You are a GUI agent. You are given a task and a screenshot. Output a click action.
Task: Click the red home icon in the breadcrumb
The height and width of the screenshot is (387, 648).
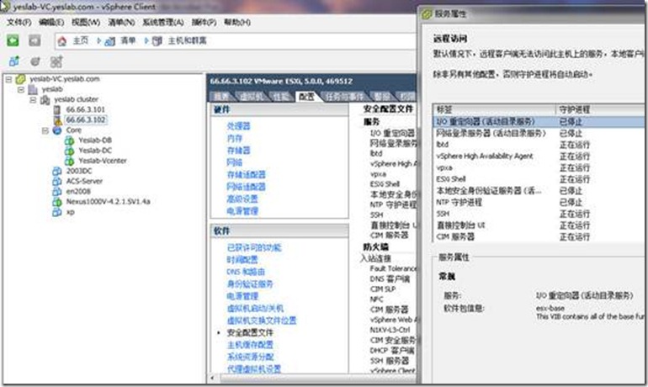pyautogui.click(x=62, y=41)
